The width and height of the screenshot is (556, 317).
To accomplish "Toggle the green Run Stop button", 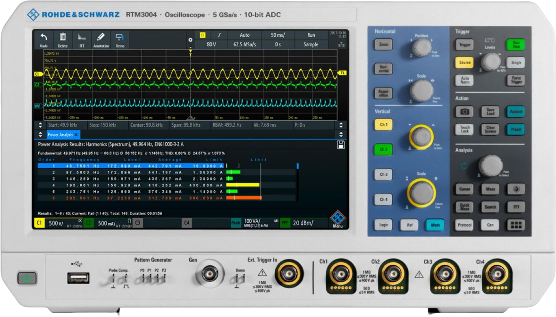I will (516, 45).
